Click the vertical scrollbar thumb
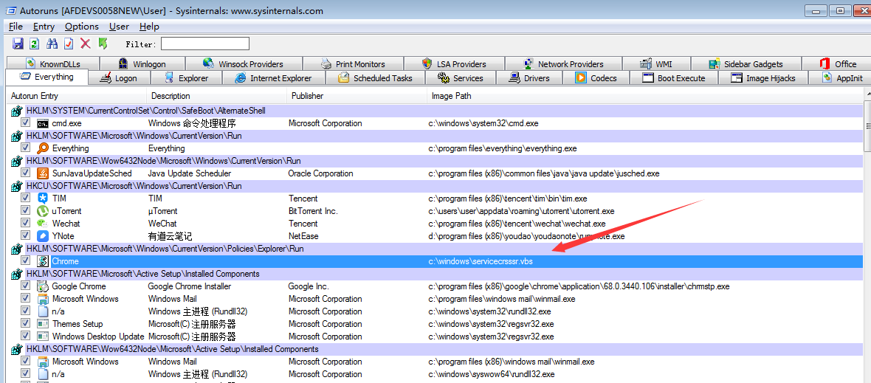Screen dimensions: 871x383 click(867, 128)
